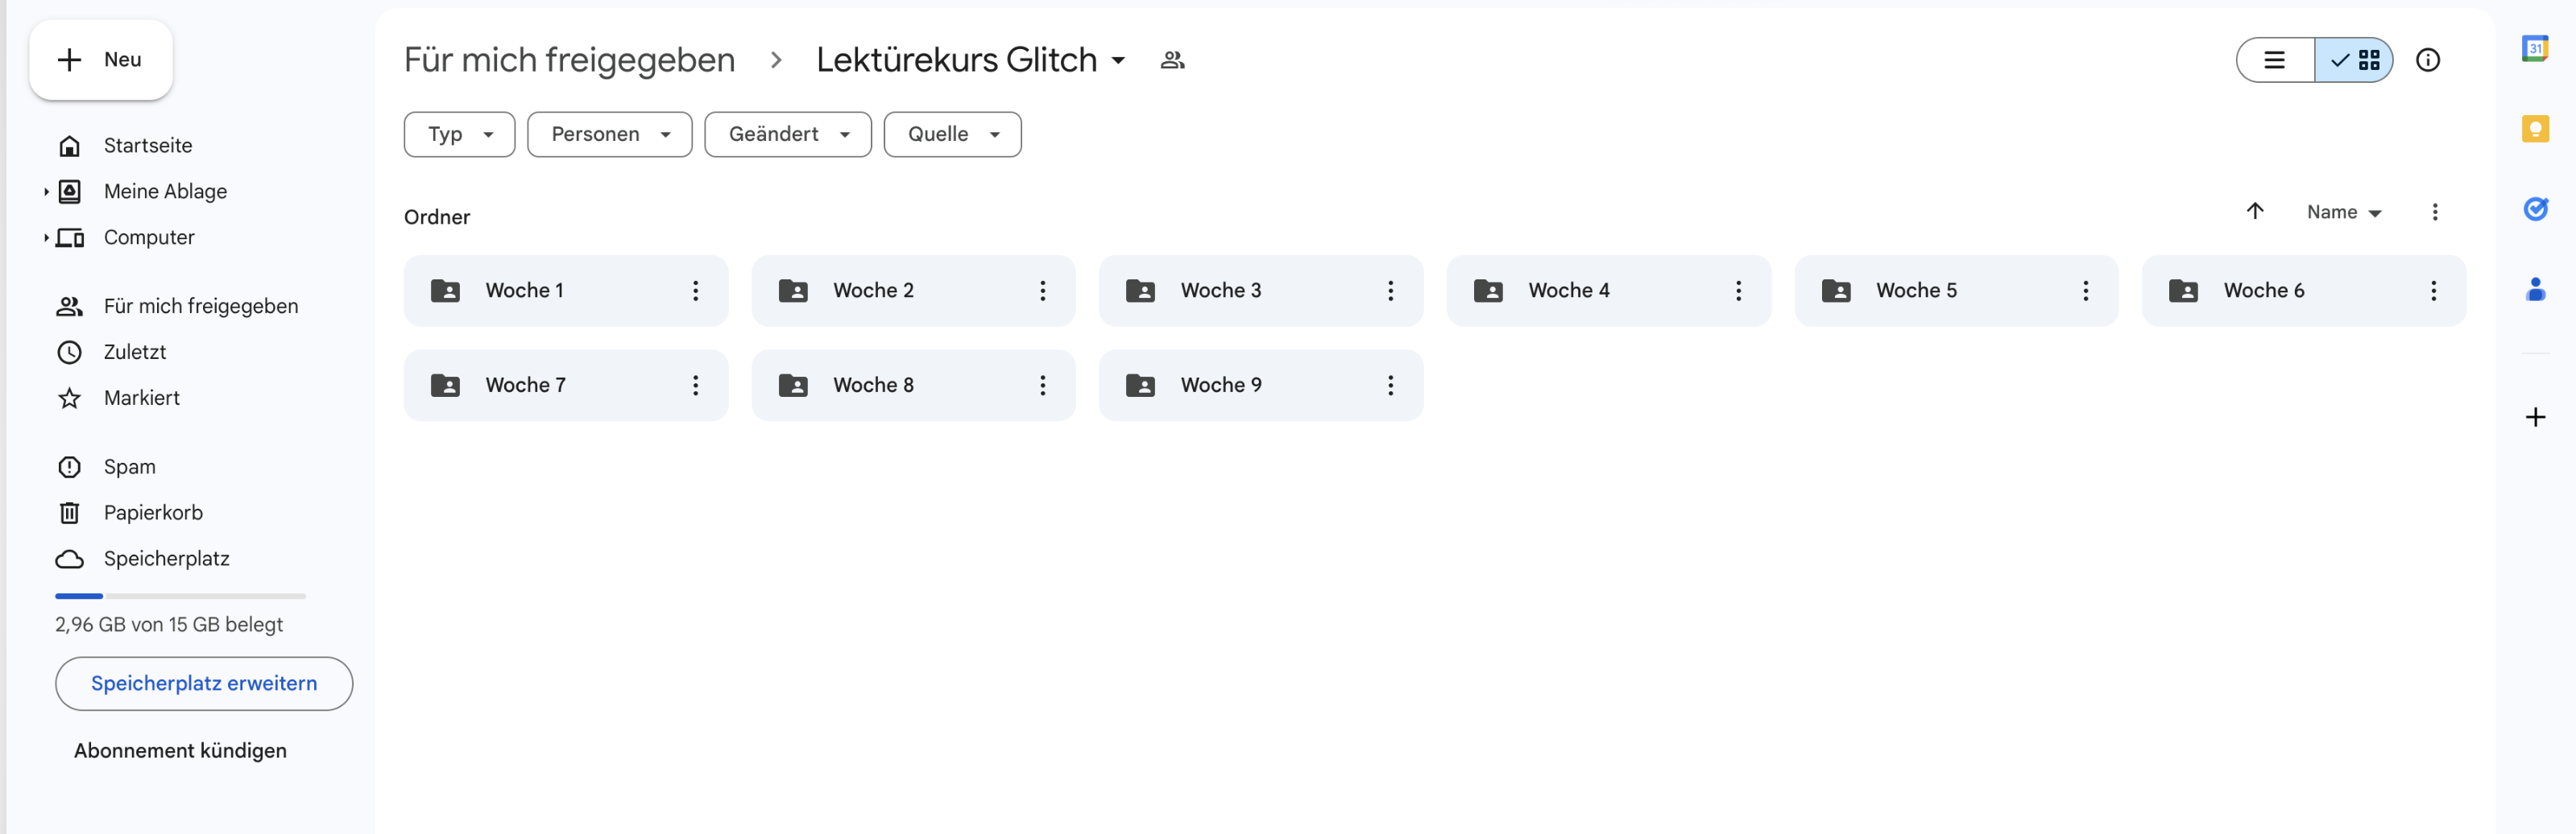Open Google Calendar side panel icon
2576x834 pixels.
pos(2534,49)
